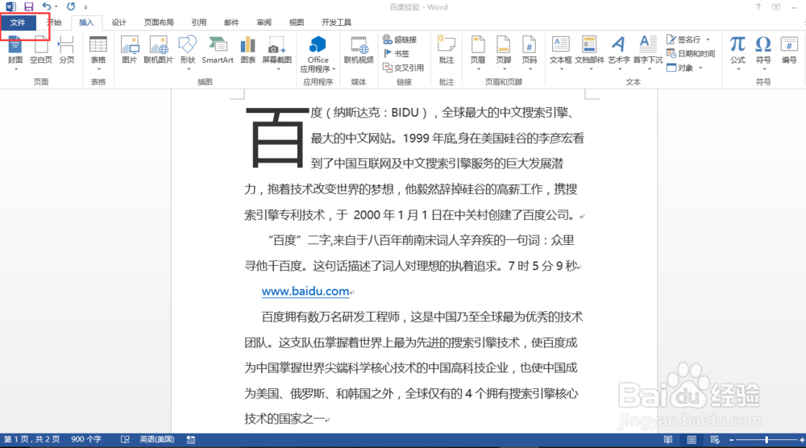Screen dimensions: 806x448
Task: Click the page count in status bar
Action: (32, 439)
